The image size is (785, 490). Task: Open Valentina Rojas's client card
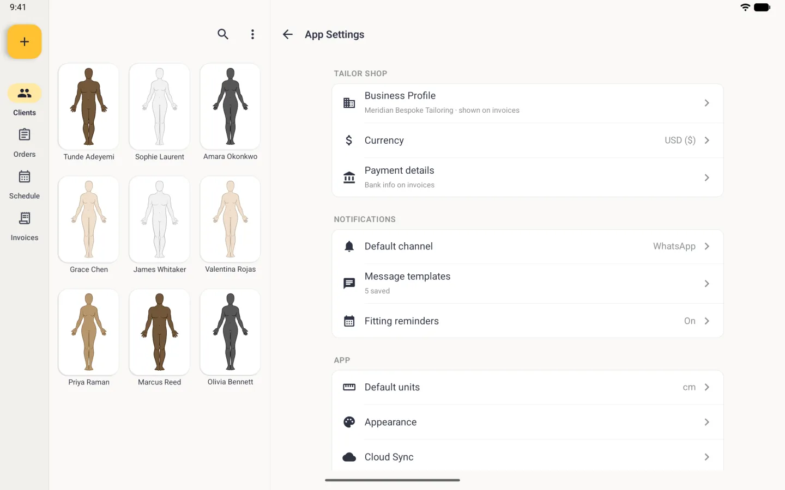(231, 219)
